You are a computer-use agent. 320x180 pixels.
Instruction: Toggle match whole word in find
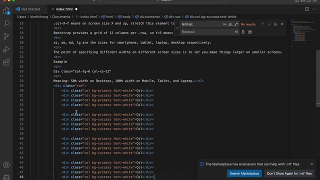pos(230,24)
